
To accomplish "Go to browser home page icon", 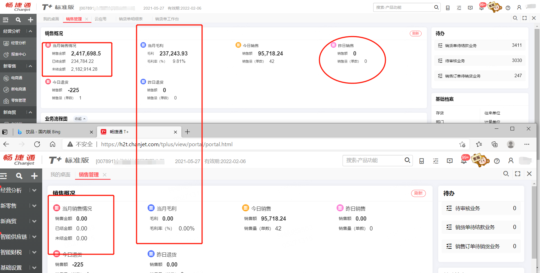I will click(53, 144).
